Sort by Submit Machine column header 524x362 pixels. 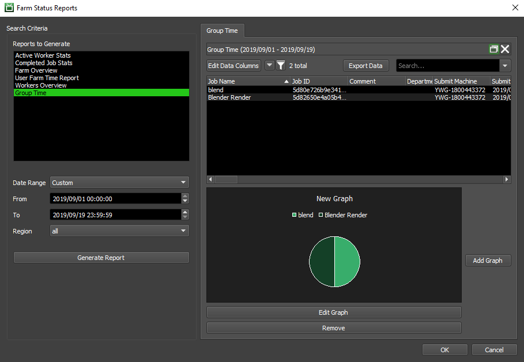click(461, 81)
